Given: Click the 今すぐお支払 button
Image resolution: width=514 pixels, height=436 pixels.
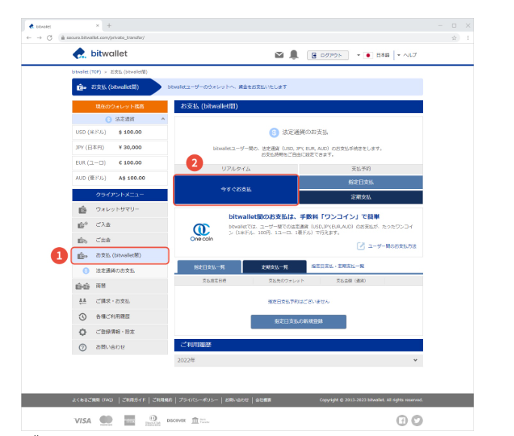Looking at the screenshot, I should point(236,189).
